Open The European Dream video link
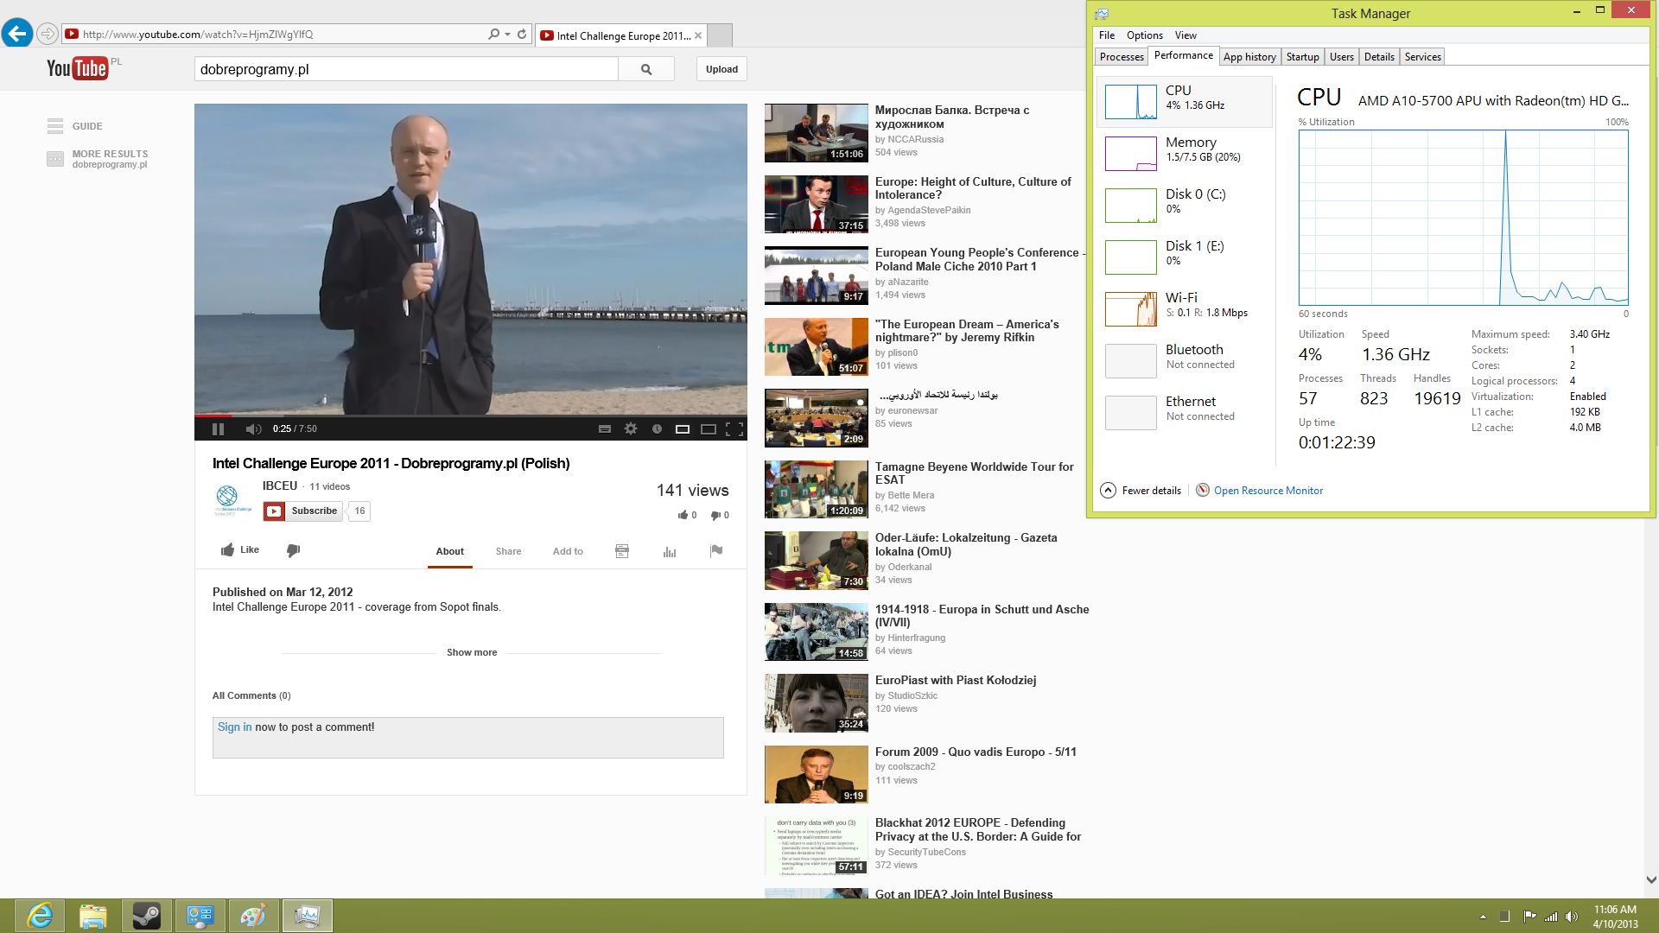 (x=967, y=331)
